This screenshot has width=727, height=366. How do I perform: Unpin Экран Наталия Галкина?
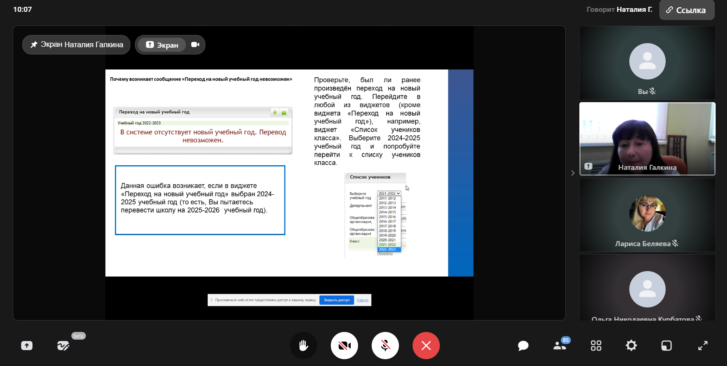tap(76, 45)
